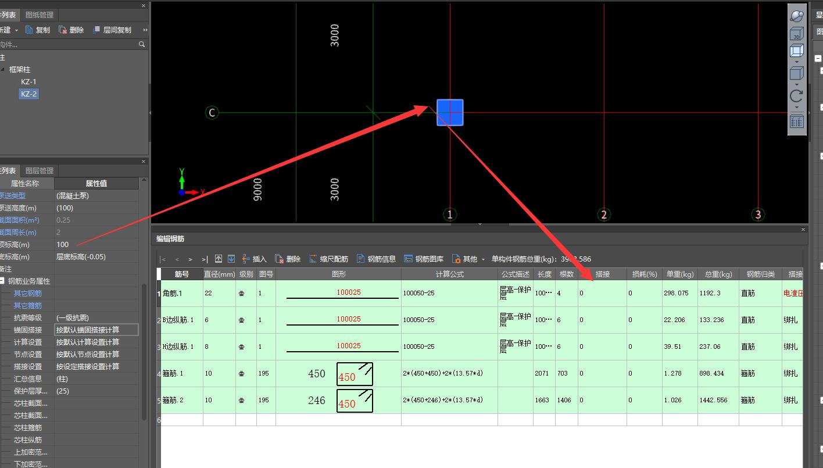Switch to 3D view cube icon
The height and width of the screenshot is (468, 823).
(x=796, y=34)
